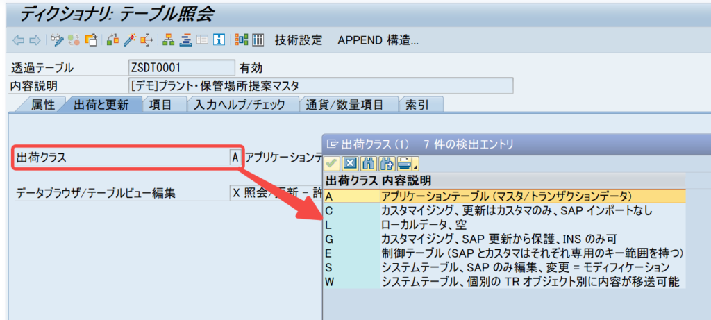
Task: Select row C カスタマイジング、更新はカスタマのみ
Action: pyautogui.click(x=505, y=210)
